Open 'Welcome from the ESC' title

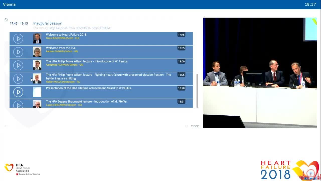(x=61, y=48)
